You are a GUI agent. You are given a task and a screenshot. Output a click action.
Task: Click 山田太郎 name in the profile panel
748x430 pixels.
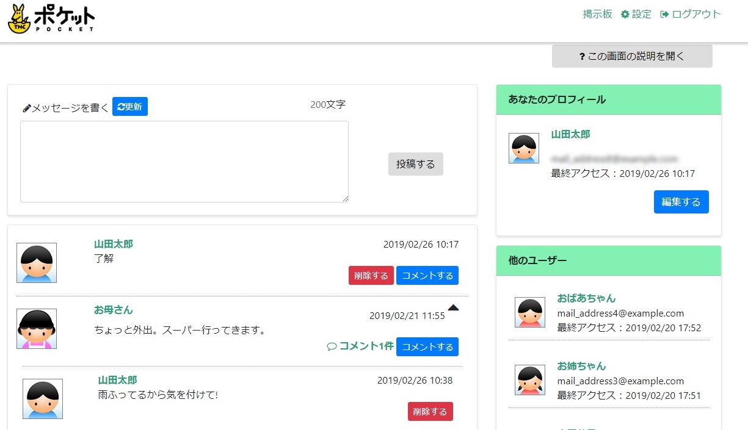pos(570,134)
